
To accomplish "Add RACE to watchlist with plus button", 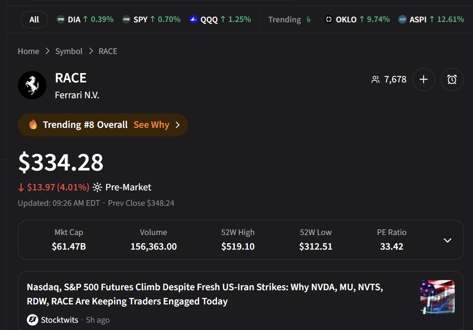I will tap(423, 80).
